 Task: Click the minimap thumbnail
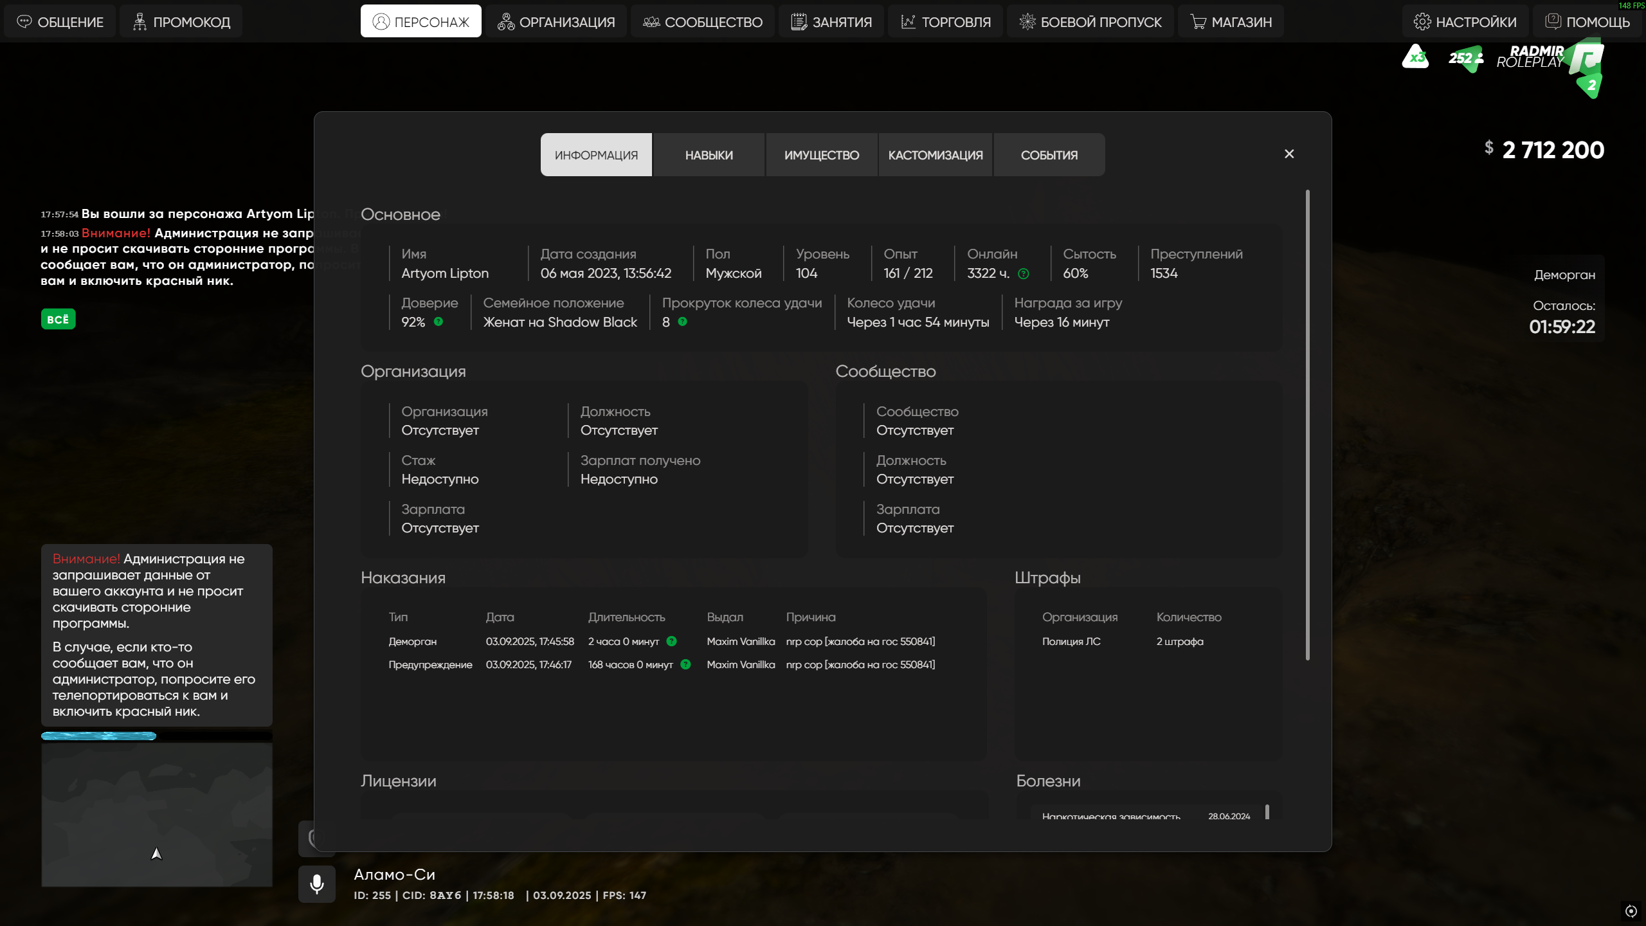pos(157,814)
